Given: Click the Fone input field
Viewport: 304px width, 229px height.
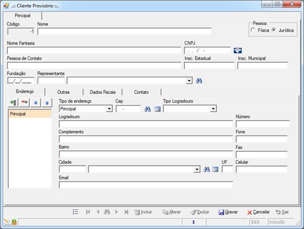Looking at the screenshot, I should point(262,139).
